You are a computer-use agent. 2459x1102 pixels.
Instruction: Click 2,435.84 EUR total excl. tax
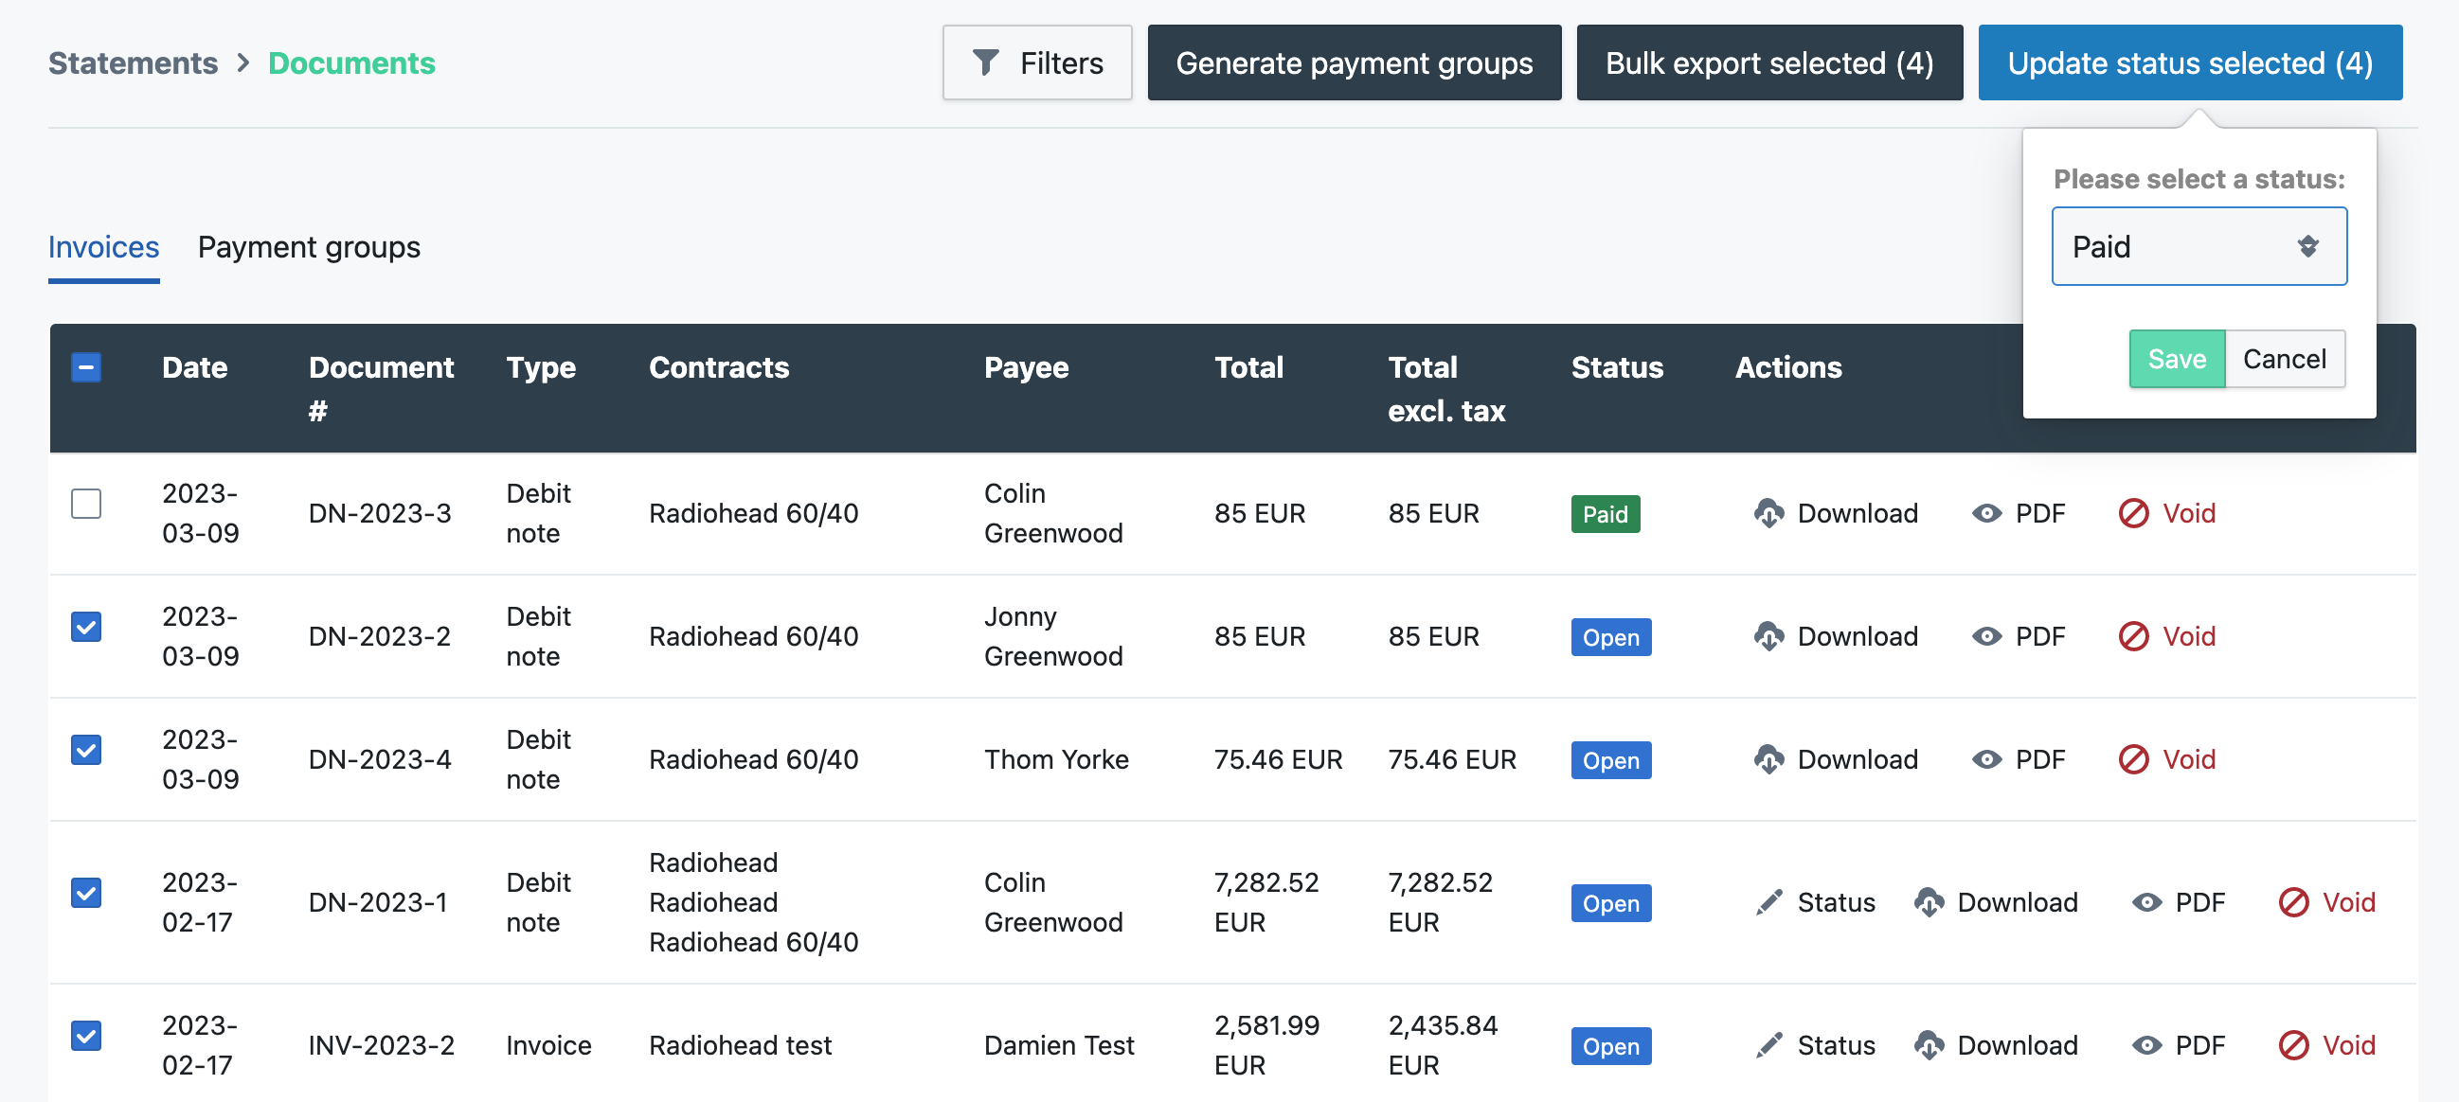point(1443,1046)
